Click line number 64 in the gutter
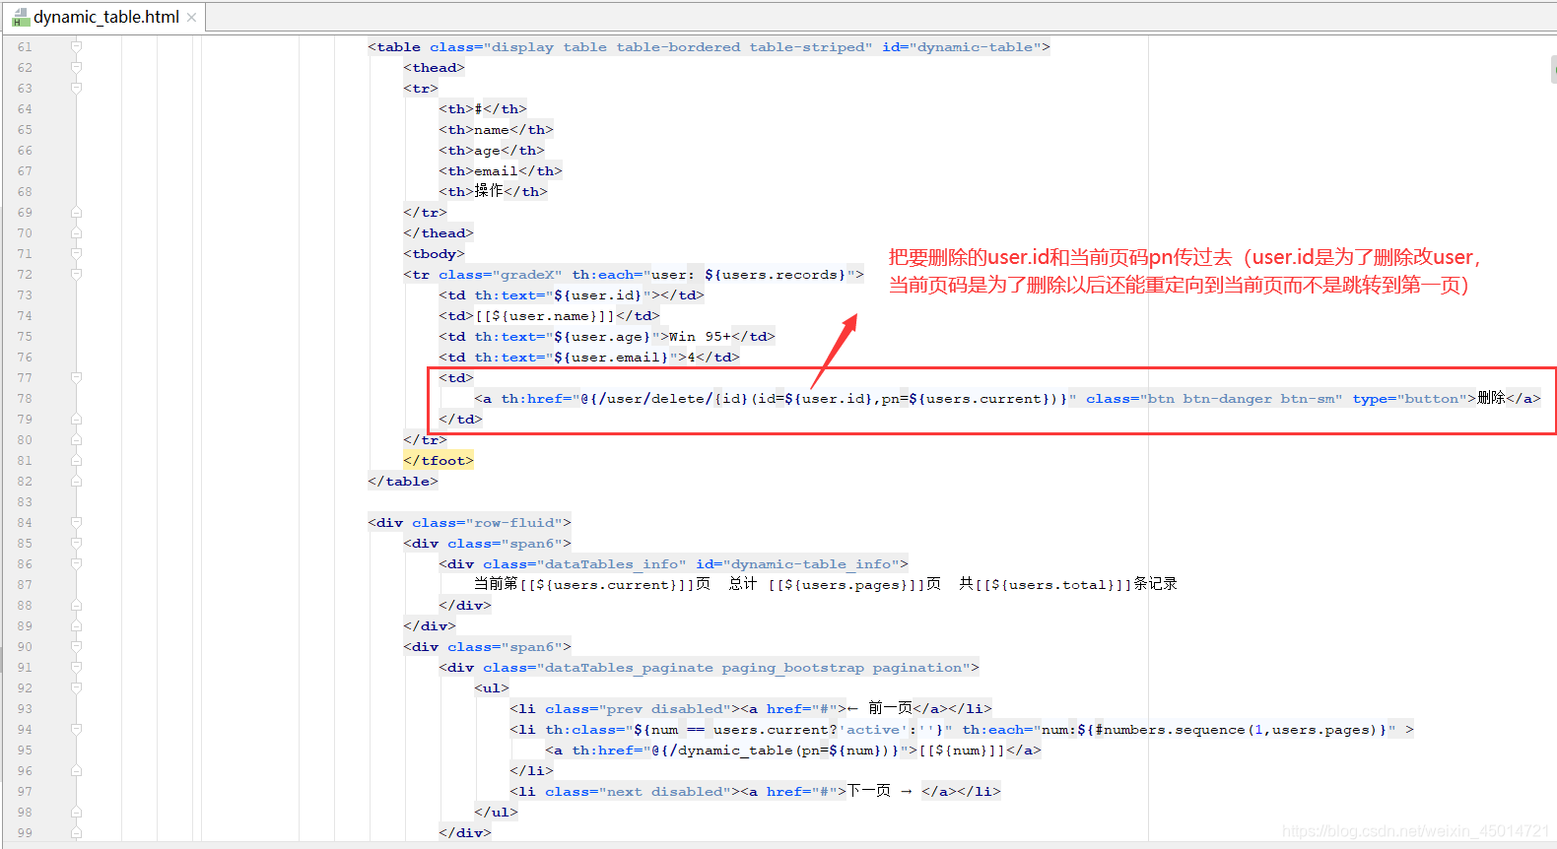1557x849 pixels. coord(25,108)
